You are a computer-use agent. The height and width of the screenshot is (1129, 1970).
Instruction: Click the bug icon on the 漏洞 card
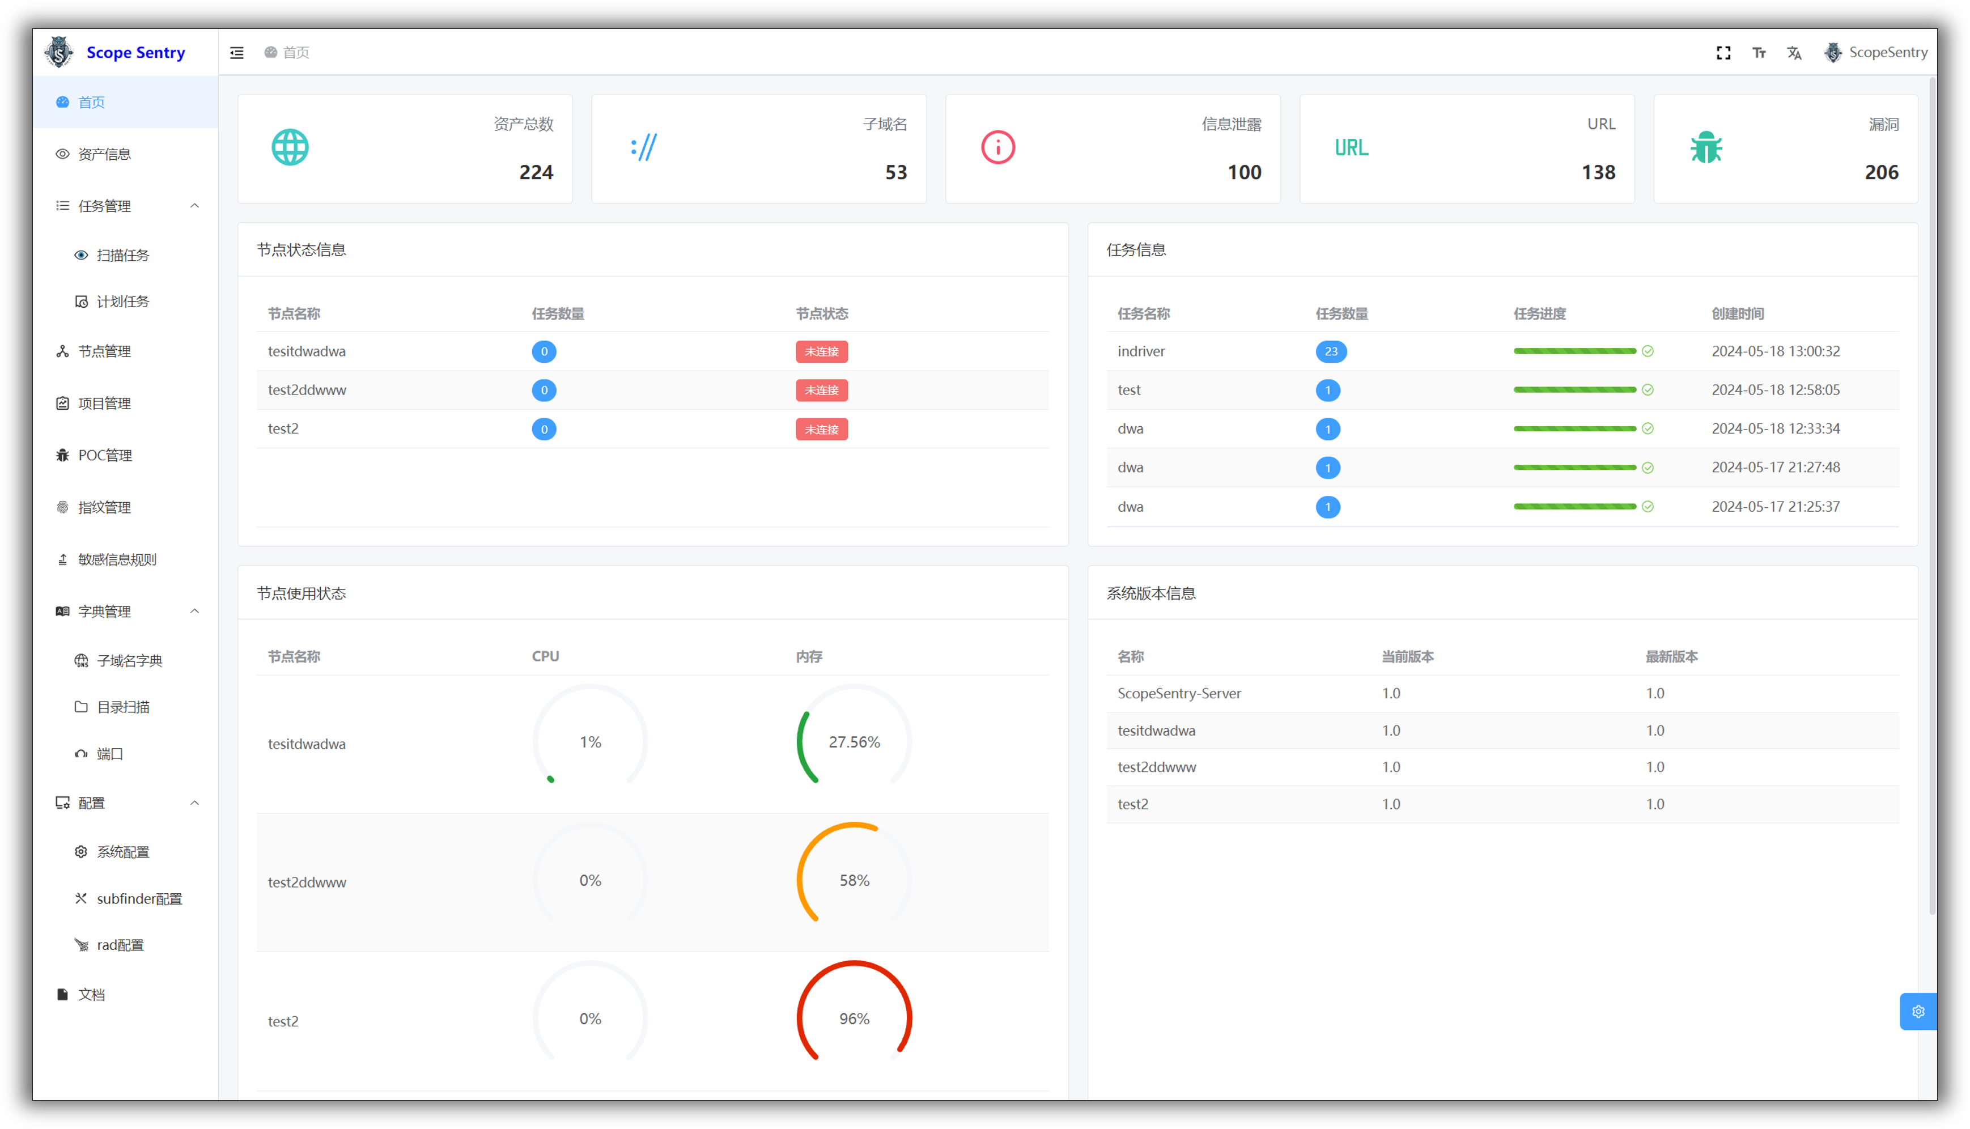1706,147
